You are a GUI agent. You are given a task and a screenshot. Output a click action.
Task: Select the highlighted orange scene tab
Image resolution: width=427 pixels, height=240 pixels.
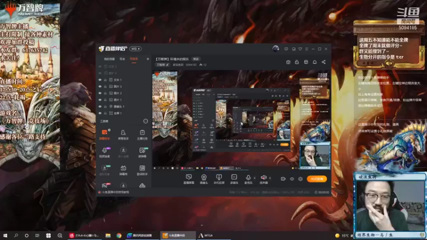pos(134,59)
